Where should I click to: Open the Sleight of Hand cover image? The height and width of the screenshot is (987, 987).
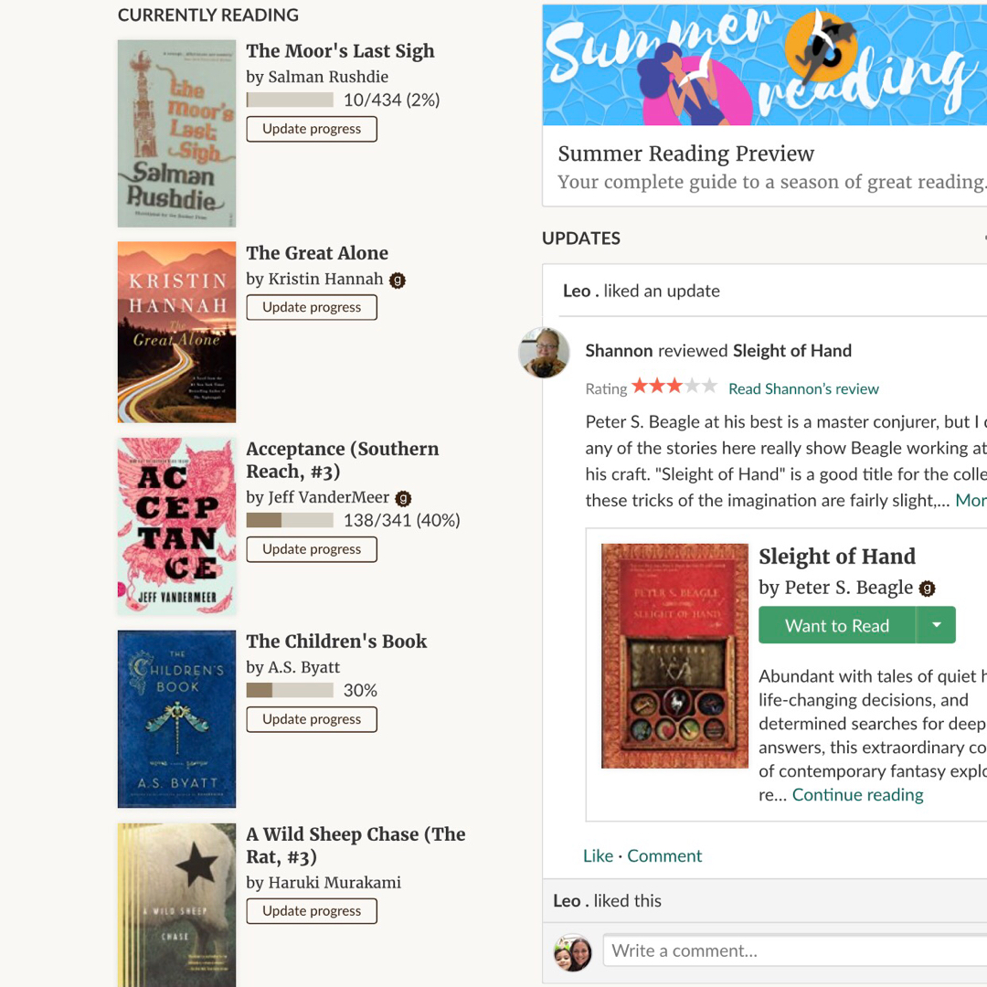(x=674, y=655)
